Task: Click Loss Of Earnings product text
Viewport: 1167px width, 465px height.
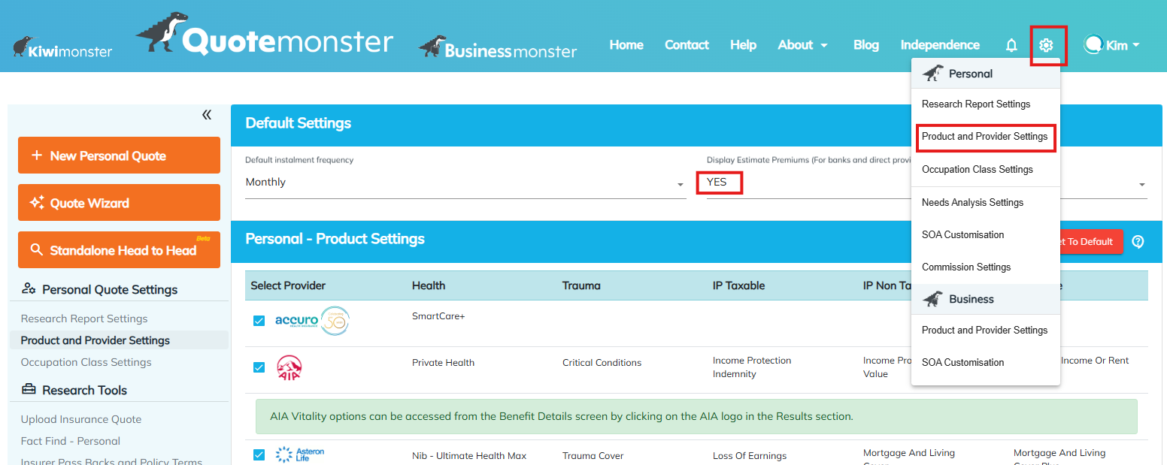Action: (750, 455)
